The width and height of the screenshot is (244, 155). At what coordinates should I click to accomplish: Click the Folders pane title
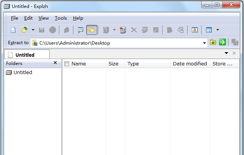(x=14, y=64)
